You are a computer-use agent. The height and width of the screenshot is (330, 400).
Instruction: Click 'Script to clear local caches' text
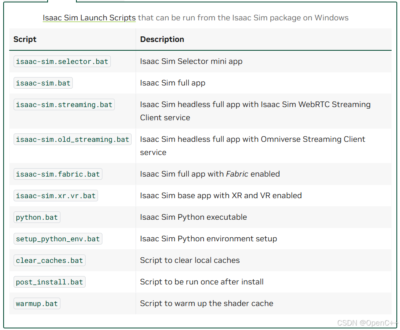click(x=190, y=260)
